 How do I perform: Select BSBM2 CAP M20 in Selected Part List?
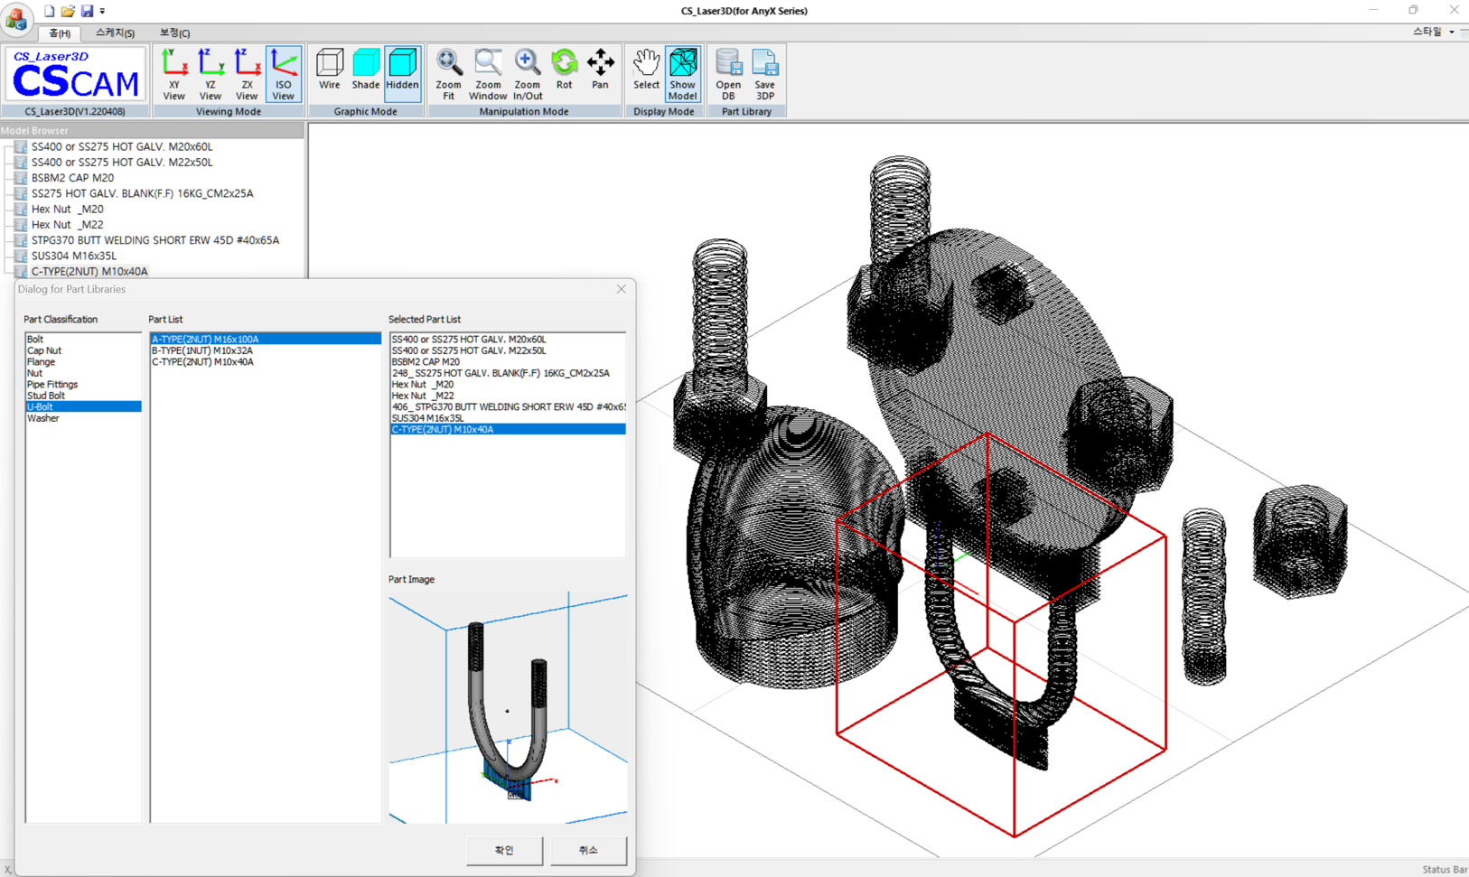pos(508,362)
